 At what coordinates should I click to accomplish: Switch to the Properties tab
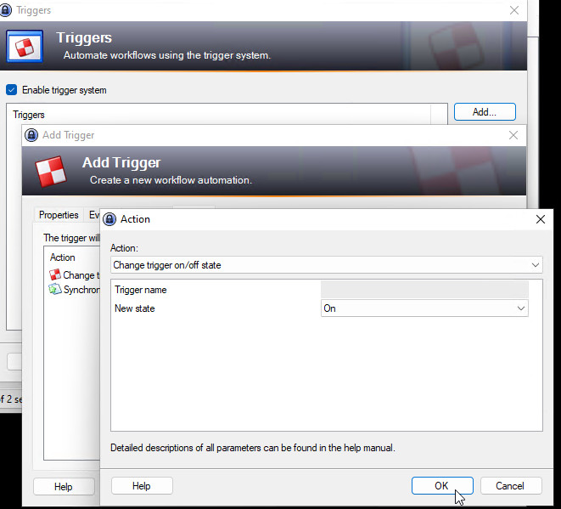[x=59, y=215]
